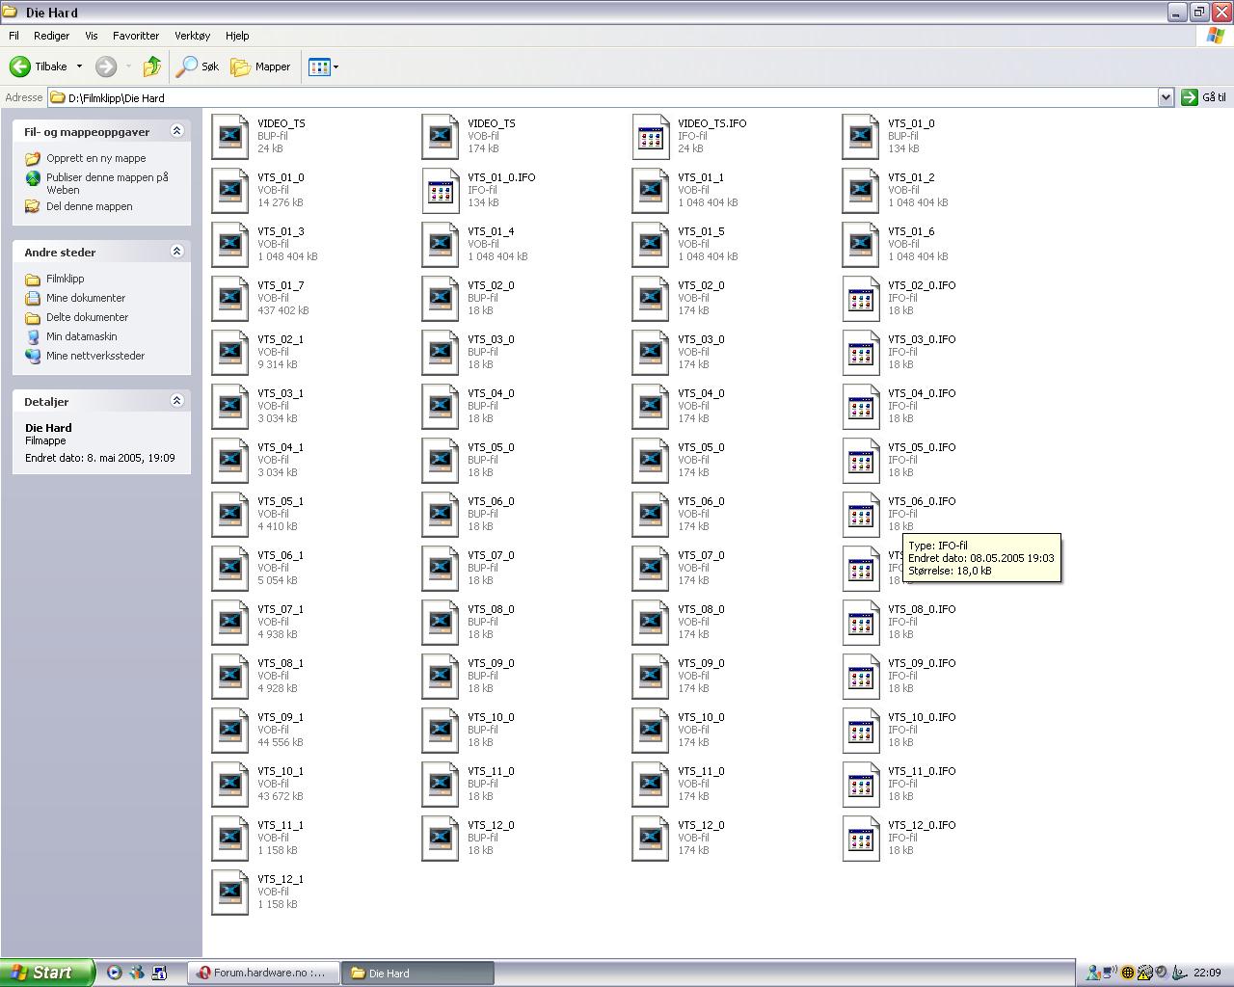Select VTS_12_0.IFO file icon

pyautogui.click(x=861, y=838)
